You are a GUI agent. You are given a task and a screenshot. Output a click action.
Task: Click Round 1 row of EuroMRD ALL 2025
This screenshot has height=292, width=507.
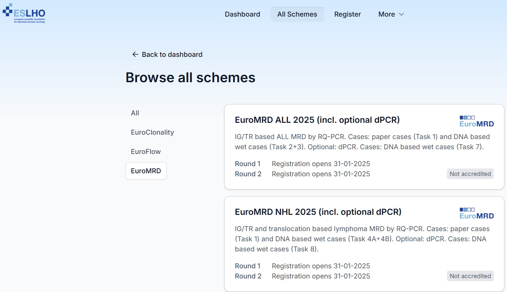302,164
